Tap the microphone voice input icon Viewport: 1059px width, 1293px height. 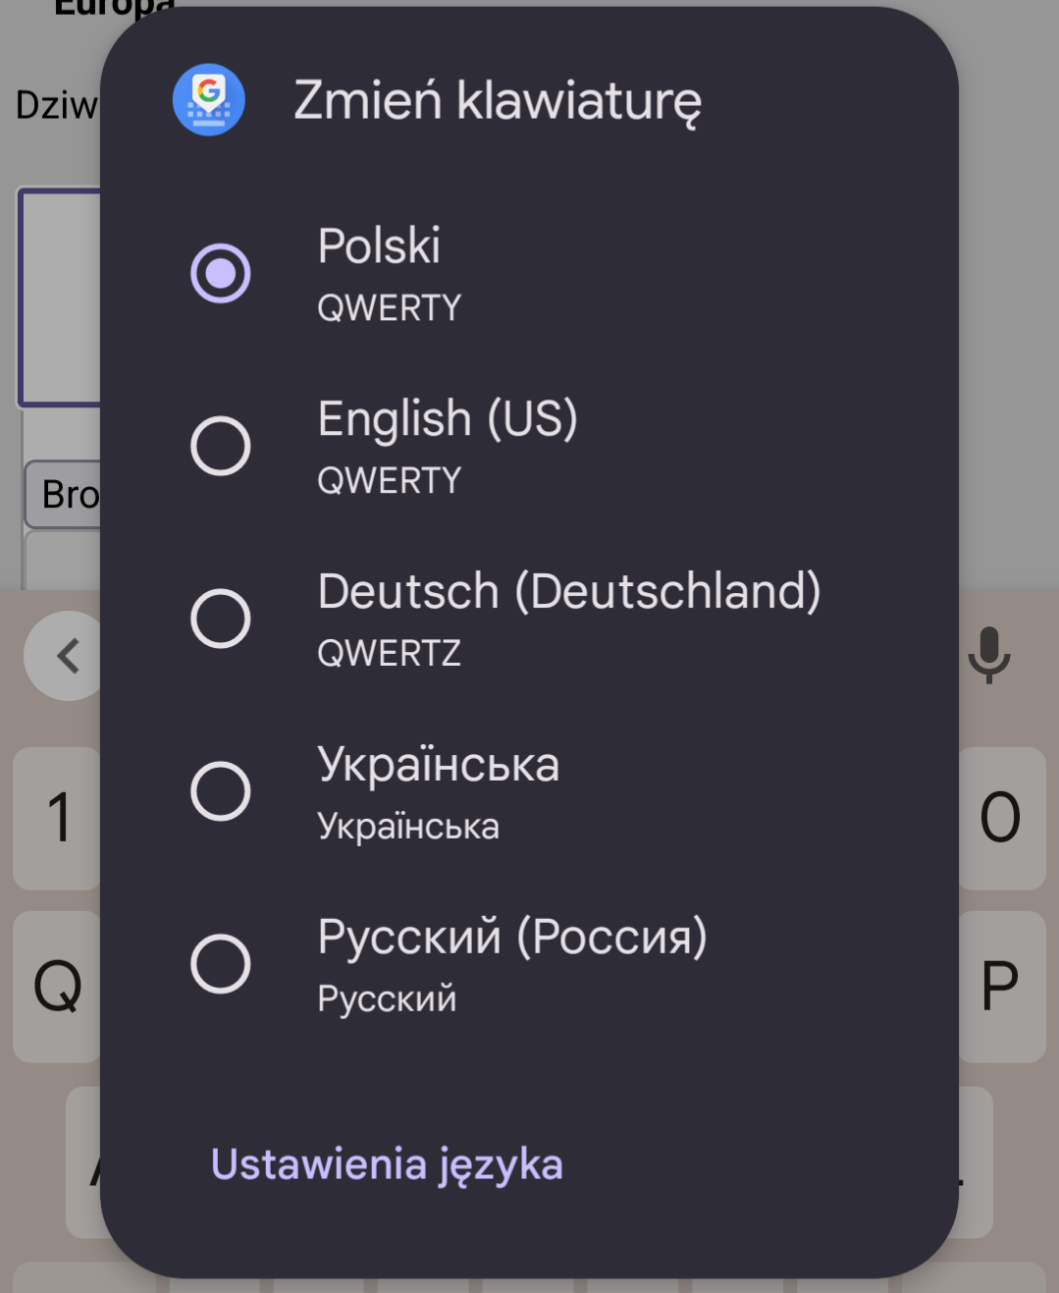point(988,655)
